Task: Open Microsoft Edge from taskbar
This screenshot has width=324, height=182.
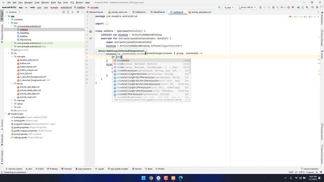Action: [x=181, y=178]
